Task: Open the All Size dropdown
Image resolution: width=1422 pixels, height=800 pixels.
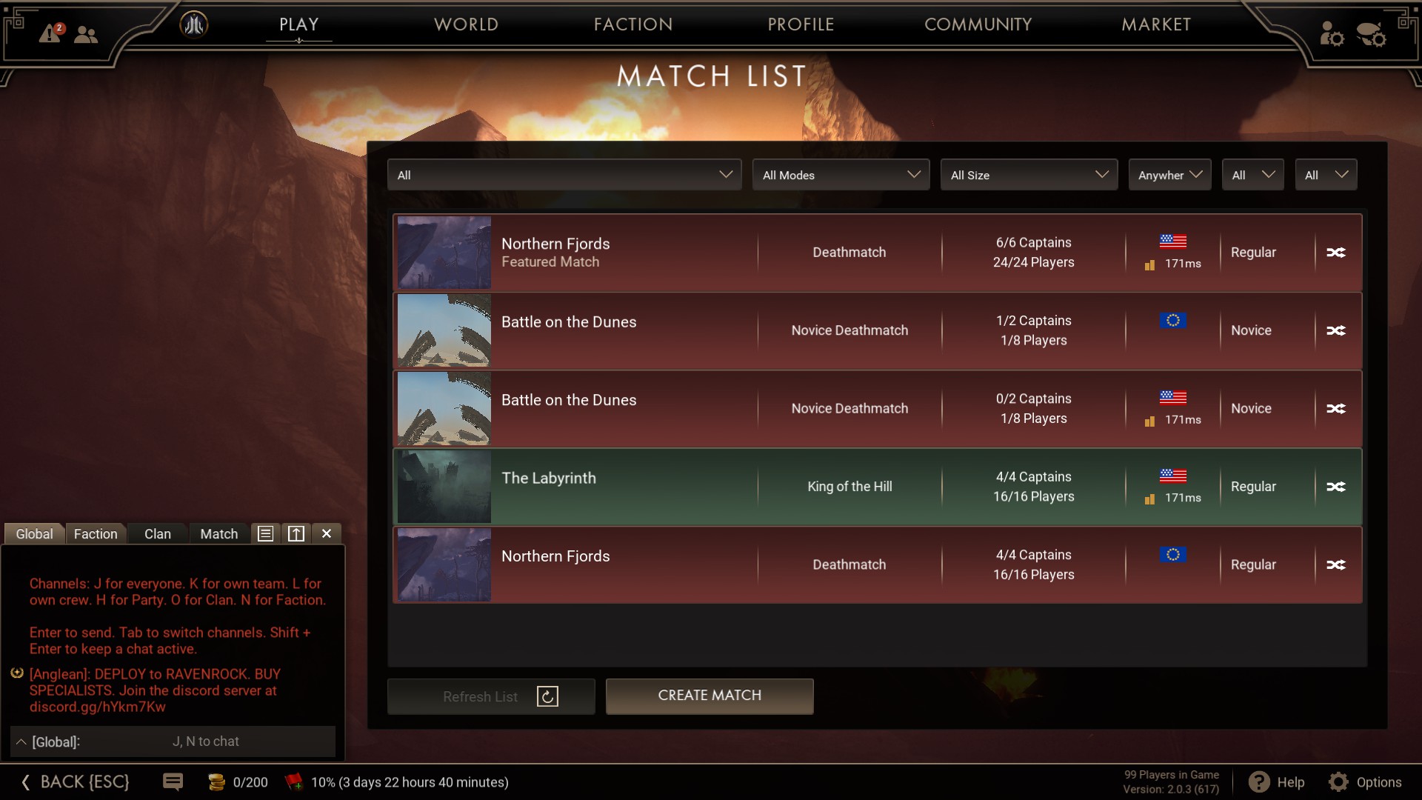Action: pyautogui.click(x=1029, y=175)
